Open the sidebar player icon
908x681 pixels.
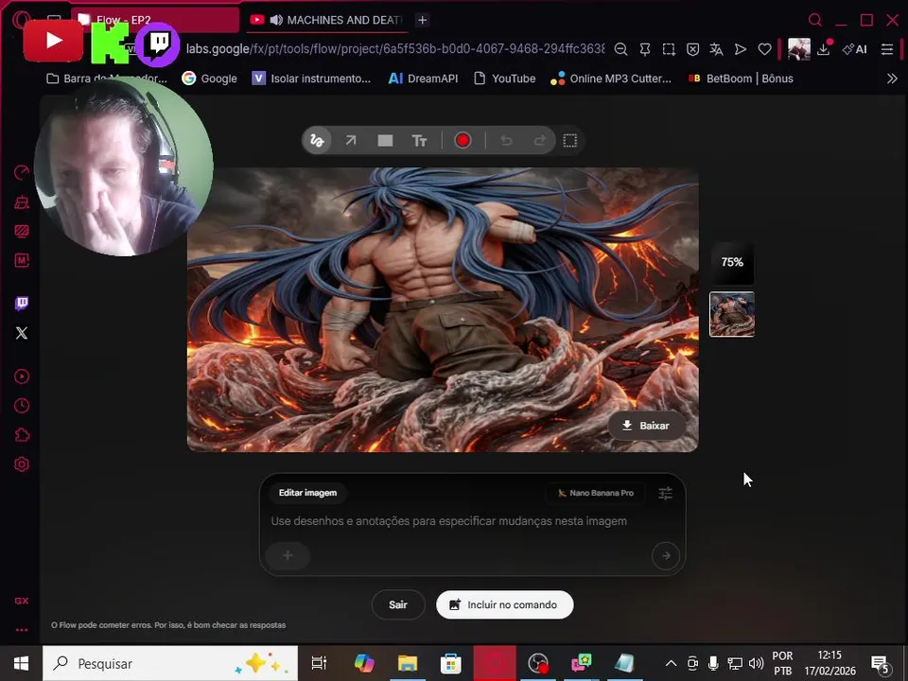click(22, 376)
